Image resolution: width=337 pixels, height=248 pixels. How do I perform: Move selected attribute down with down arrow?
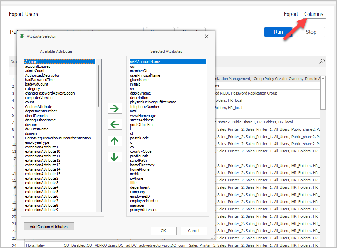tap(115, 157)
